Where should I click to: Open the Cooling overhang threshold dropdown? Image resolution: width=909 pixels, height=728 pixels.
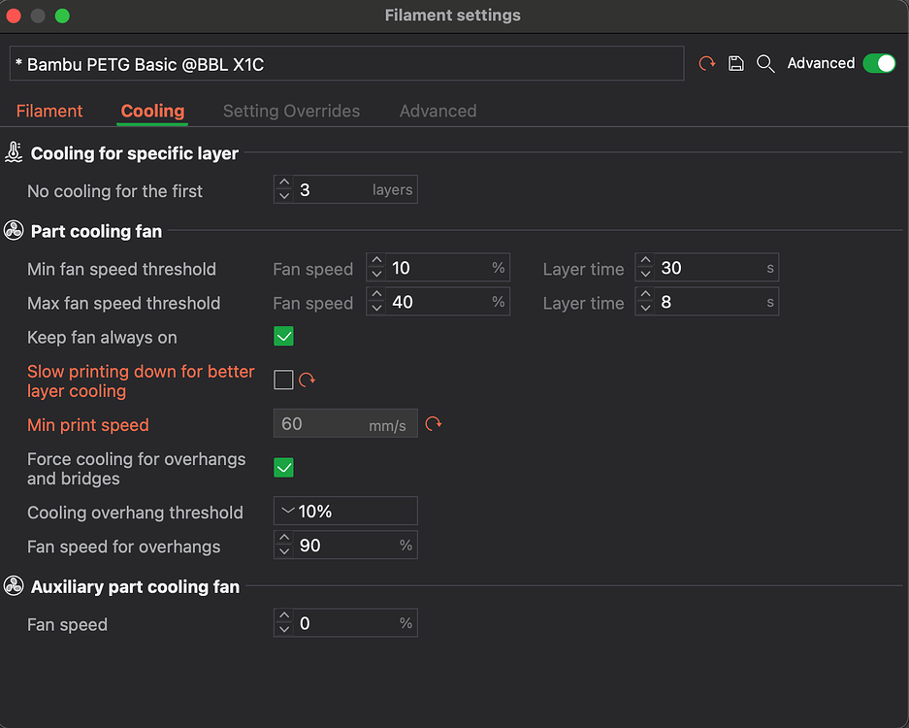click(345, 511)
